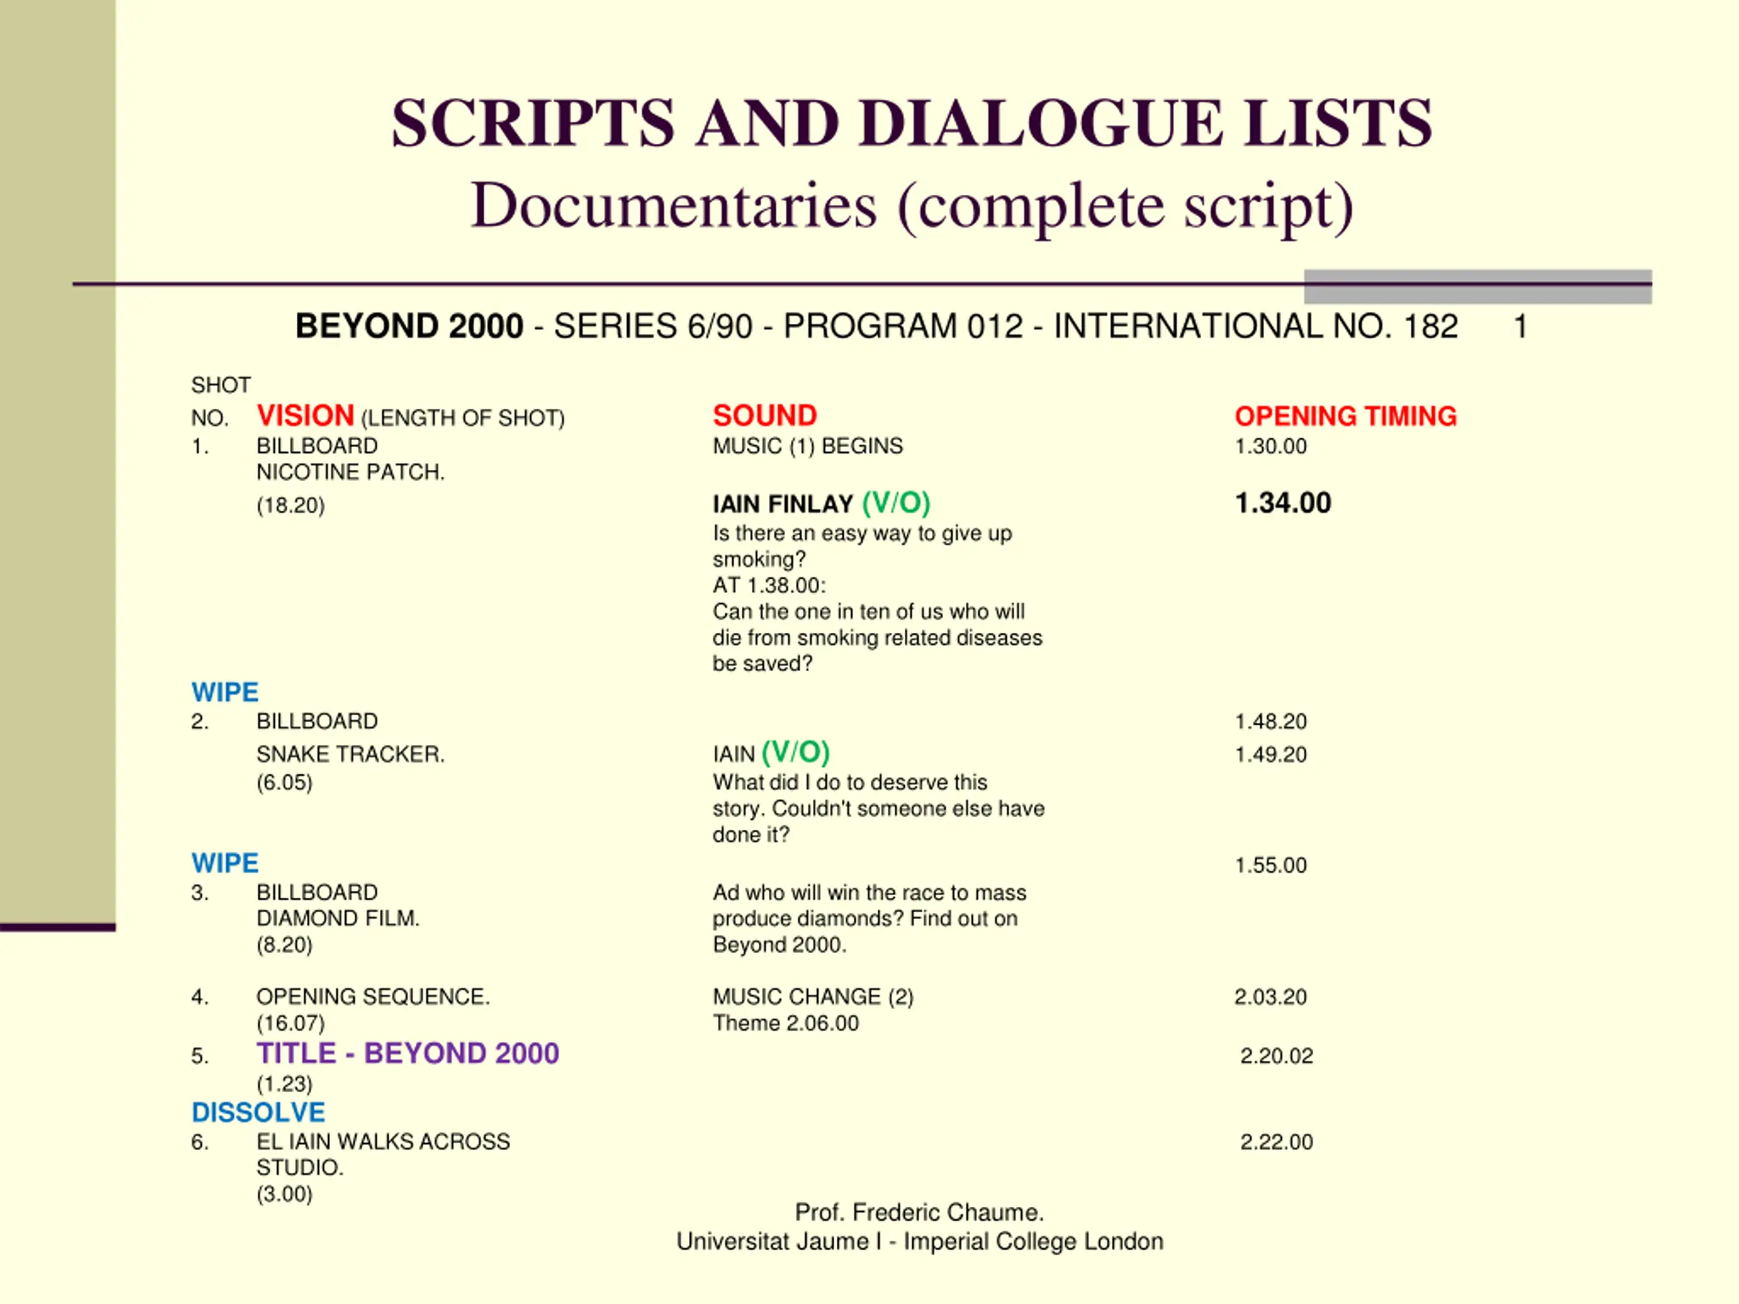Screen dimensions: 1739x1304
Task: Click the red 'SOUND' column heading
Action: pyautogui.click(x=765, y=416)
